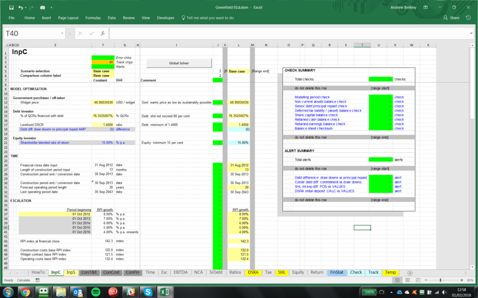This screenshot has height=298, width=478.
Task: Click the Camera icon in Quick Access Toolbar
Action: 42,7
